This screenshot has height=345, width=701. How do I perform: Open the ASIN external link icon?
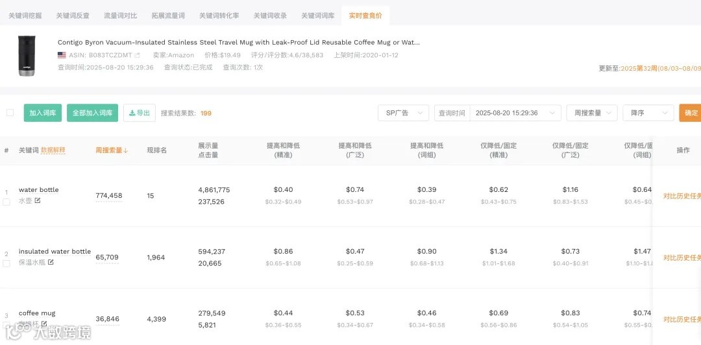click(137, 55)
